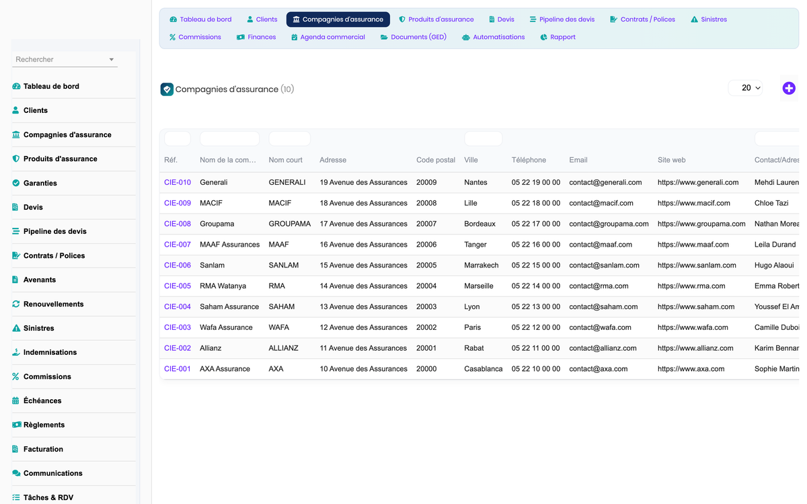
Task: Click the Tâches & RDV list icon
Action: 16,497
